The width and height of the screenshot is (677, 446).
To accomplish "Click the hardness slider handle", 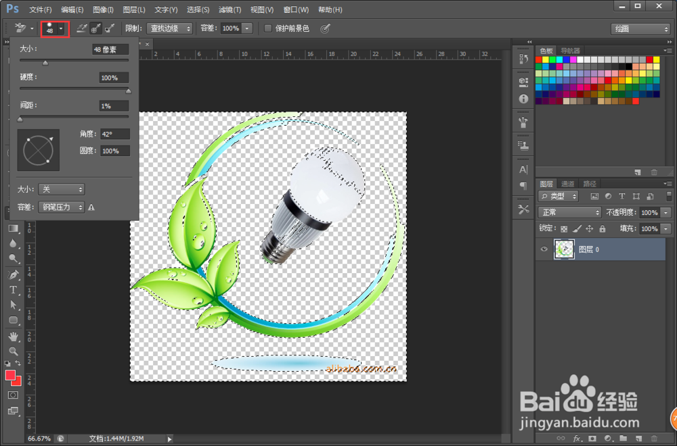I will [x=128, y=91].
